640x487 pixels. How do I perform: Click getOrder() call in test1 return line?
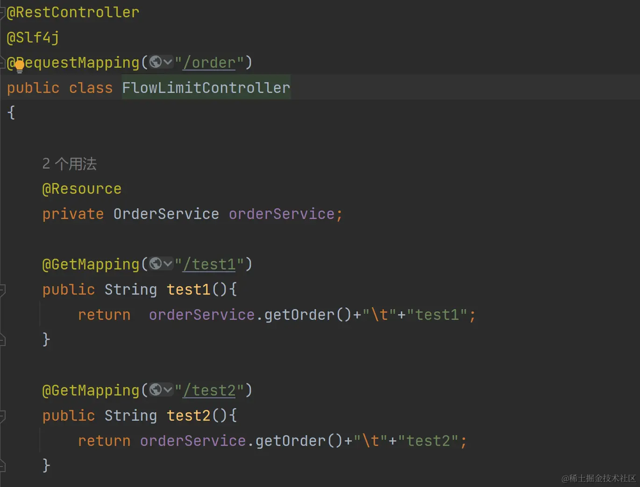pos(308,315)
